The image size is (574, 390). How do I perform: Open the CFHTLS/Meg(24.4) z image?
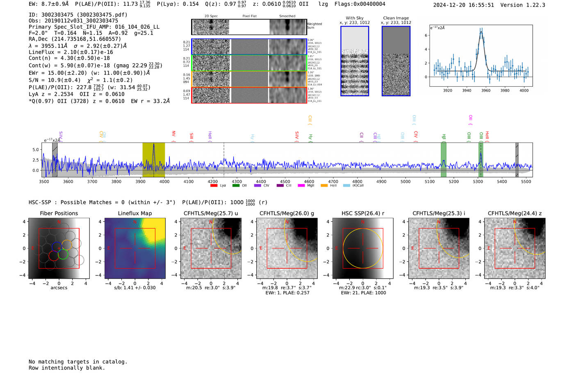click(x=515, y=248)
